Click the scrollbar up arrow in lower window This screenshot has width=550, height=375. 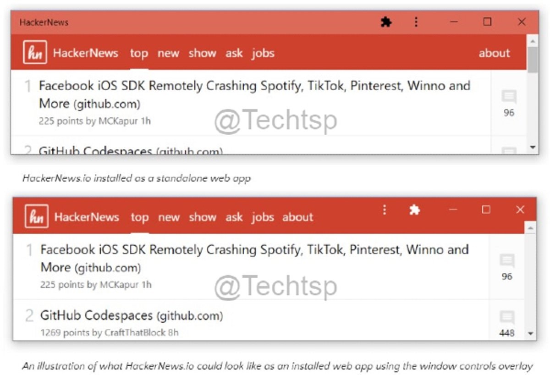(531, 228)
